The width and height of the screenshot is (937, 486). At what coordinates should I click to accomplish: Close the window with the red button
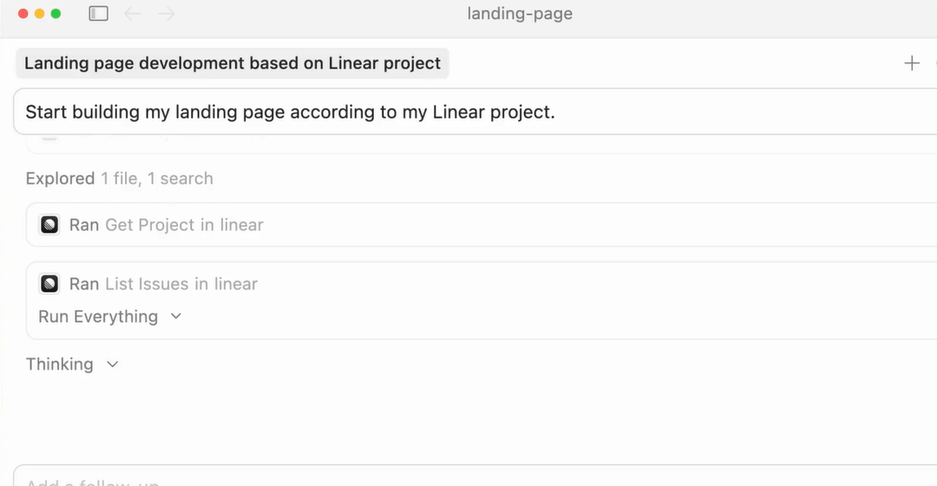pos(23,14)
